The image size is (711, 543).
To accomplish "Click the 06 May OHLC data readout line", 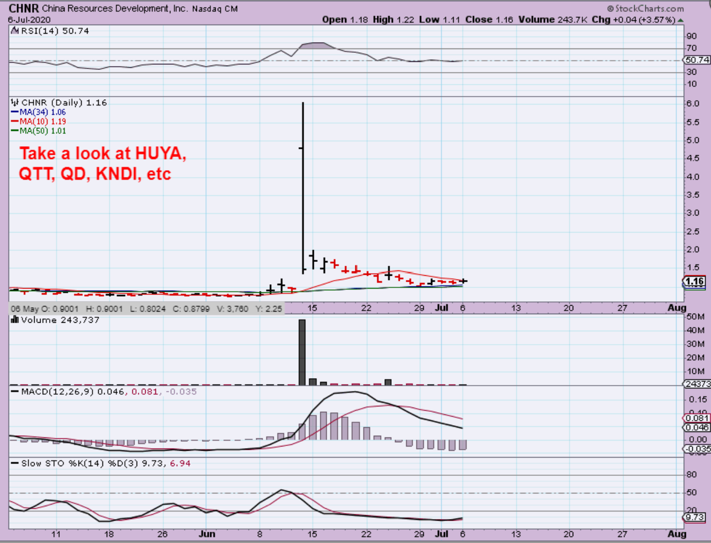I will [146, 308].
